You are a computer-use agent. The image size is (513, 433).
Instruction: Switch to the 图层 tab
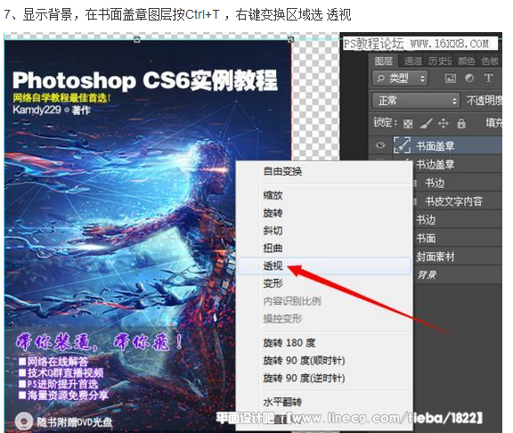(x=384, y=61)
